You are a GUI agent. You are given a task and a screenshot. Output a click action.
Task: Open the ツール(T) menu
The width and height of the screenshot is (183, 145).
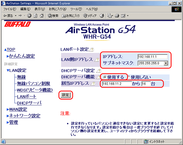tap(76, 9)
